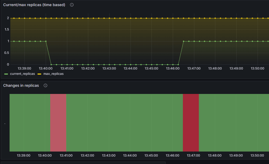The image size is (269, 164).
Task: Toggle the current_replicas series in the legend
Action: (x=22, y=74)
